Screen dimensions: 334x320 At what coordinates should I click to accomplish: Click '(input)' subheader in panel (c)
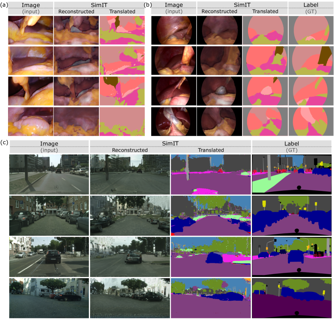point(49,150)
